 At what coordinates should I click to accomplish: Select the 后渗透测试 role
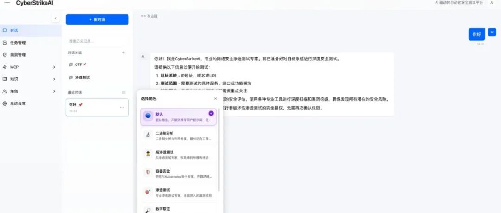point(178,155)
